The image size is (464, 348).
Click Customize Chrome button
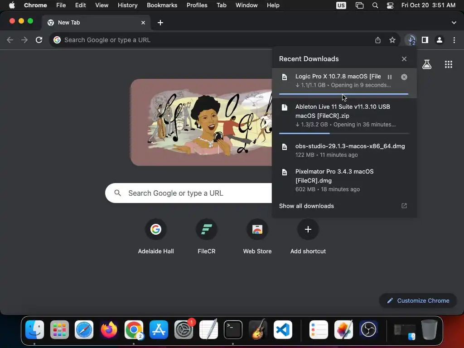coord(418,301)
